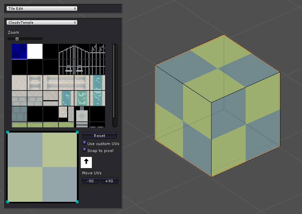Click the top-right UV corner handle
The height and width of the screenshot is (214, 302).
tap(77, 132)
